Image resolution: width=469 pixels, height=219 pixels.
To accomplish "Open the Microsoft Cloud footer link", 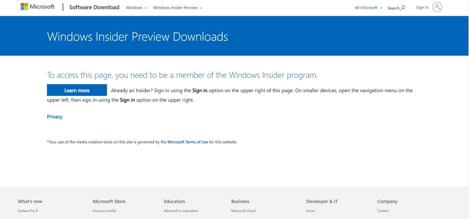I will (243, 211).
